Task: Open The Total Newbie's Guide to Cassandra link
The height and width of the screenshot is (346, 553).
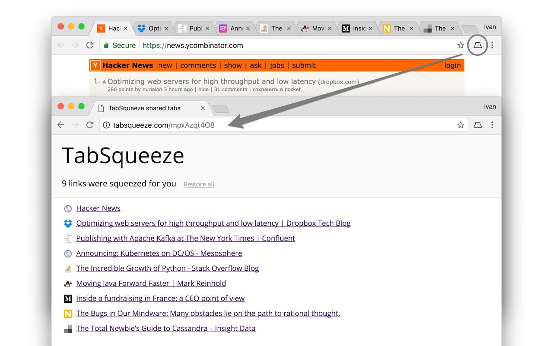Action: (166, 329)
